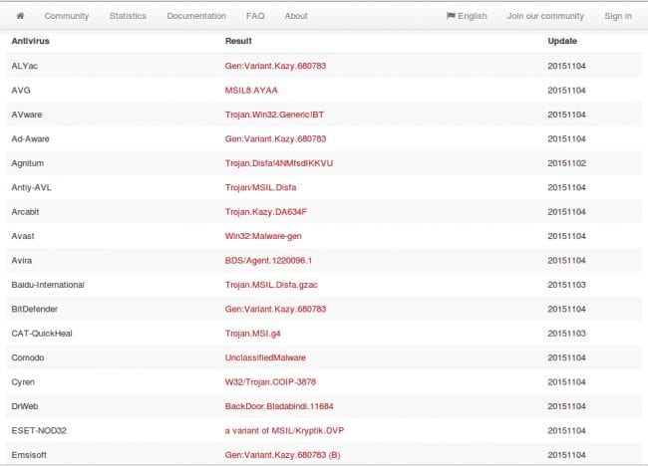Open the FAQ page
This screenshot has width=648, height=466.
pos(255,16)
